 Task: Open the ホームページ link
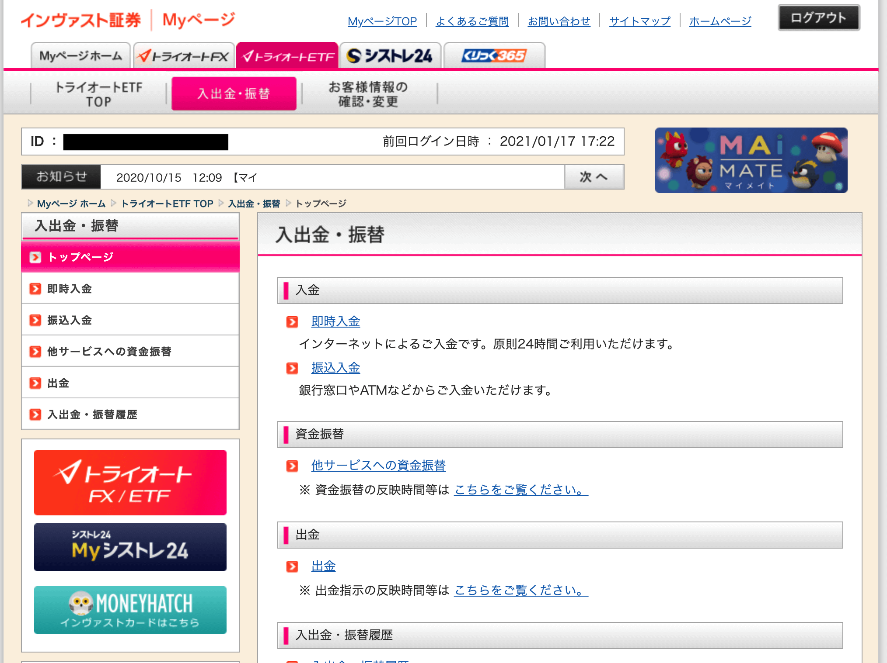720,21
